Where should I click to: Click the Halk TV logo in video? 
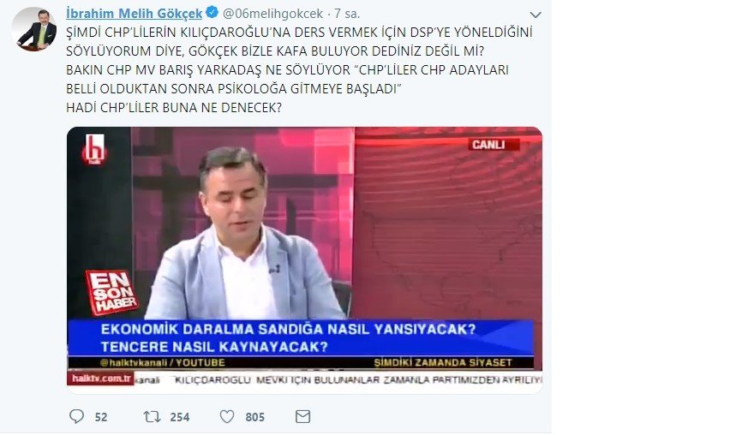click(x=95, y=150)
